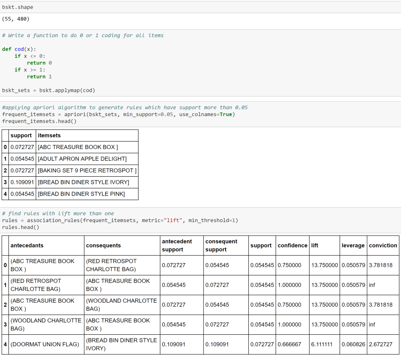This screenshot has height=361, width=401.
Task: Select the "[ABC TREASURE BOOK BOX ]" itemset cell
Action: tap(87, 147)
